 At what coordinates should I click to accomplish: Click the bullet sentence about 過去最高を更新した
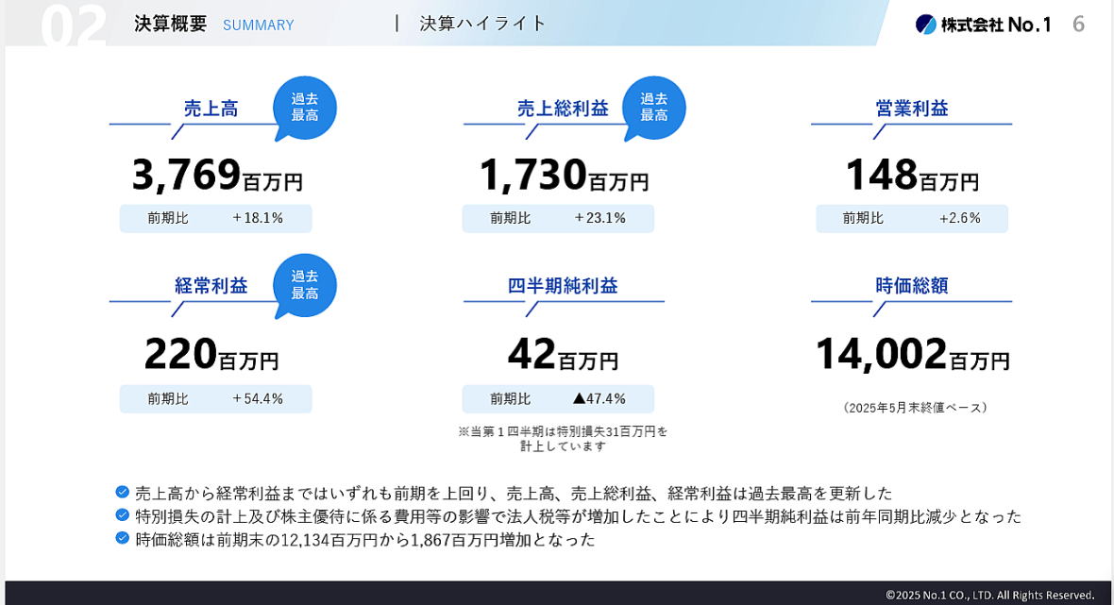(514, 493)
